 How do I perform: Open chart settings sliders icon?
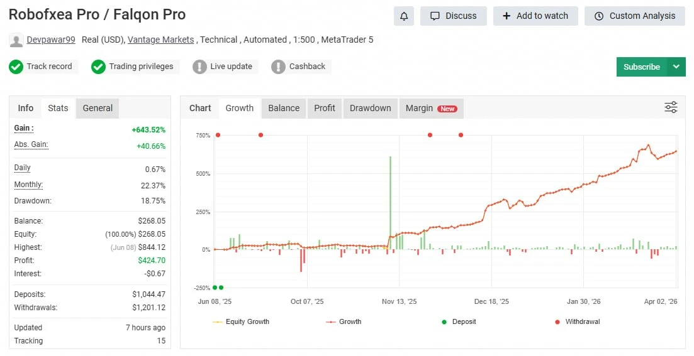click(x=671, y=107)
